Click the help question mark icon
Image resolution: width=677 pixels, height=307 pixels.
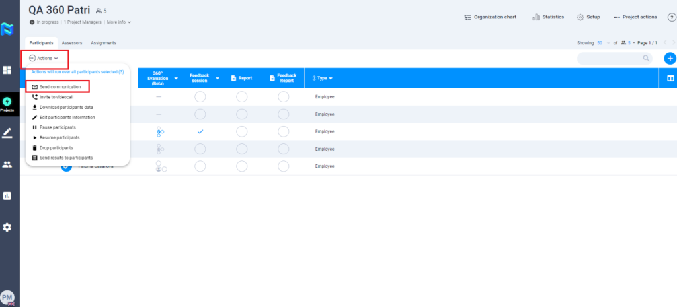671,17
